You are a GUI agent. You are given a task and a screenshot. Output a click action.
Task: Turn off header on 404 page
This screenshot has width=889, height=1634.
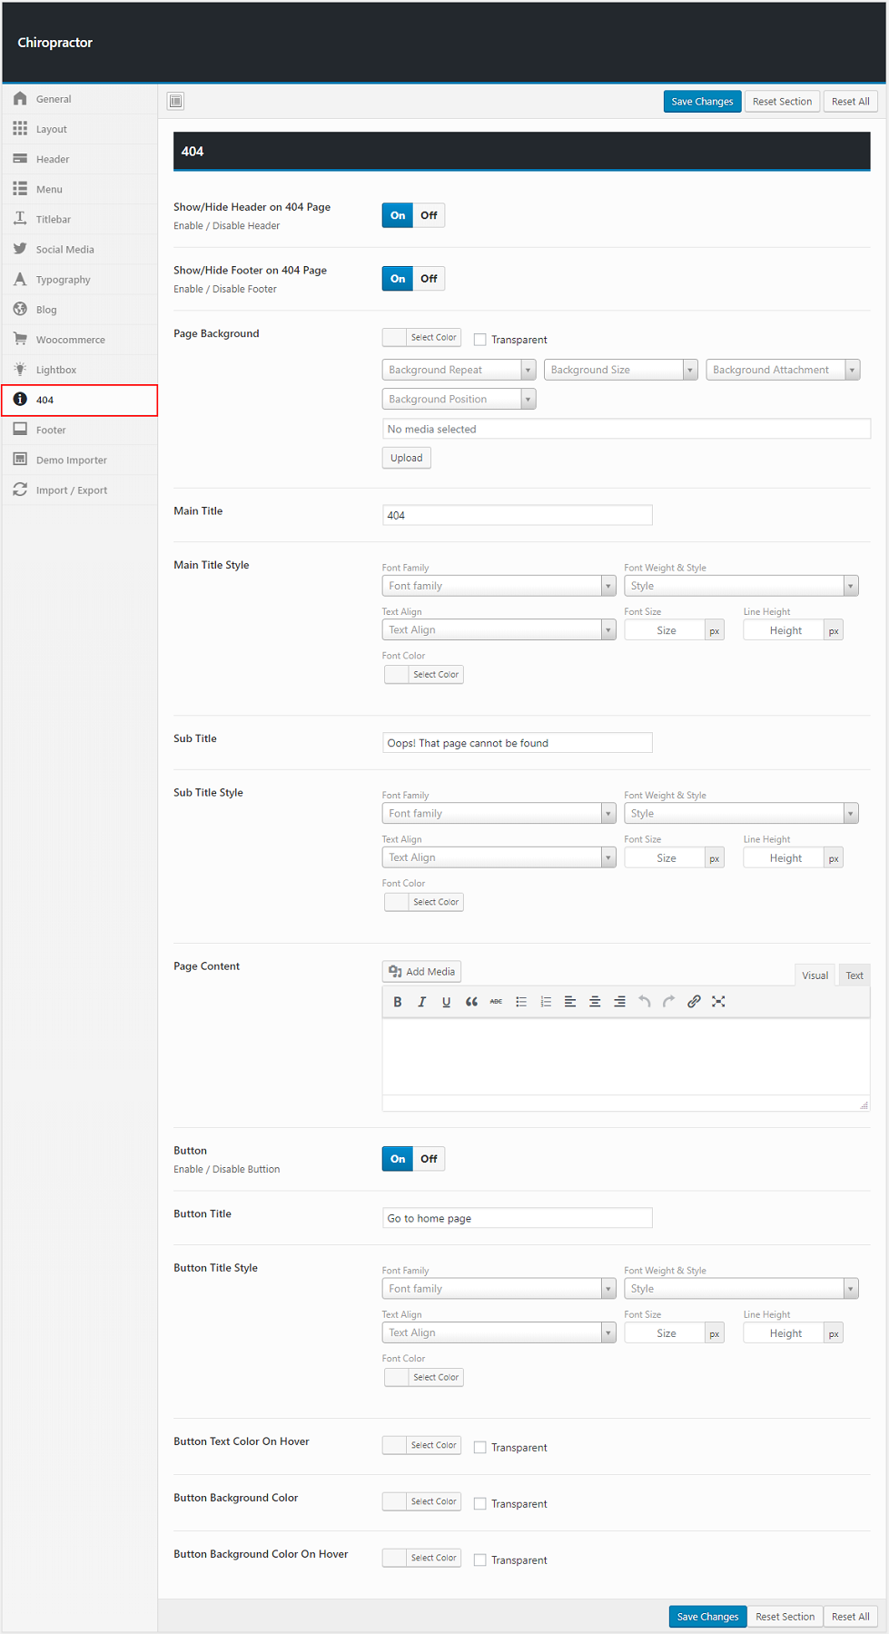click(429, 215)
